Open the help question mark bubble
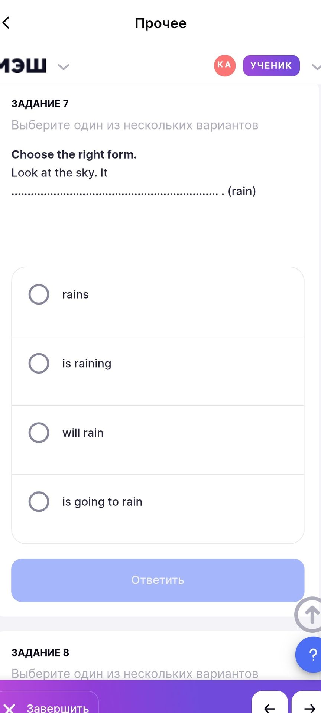Image resolution: width=321 pixels, height=713 pixels. point(309,654)
